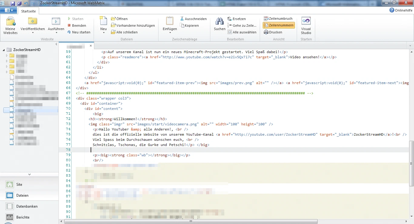Click empty line 78 in editor
Screen dimensions: 414x224
(233, 150)
